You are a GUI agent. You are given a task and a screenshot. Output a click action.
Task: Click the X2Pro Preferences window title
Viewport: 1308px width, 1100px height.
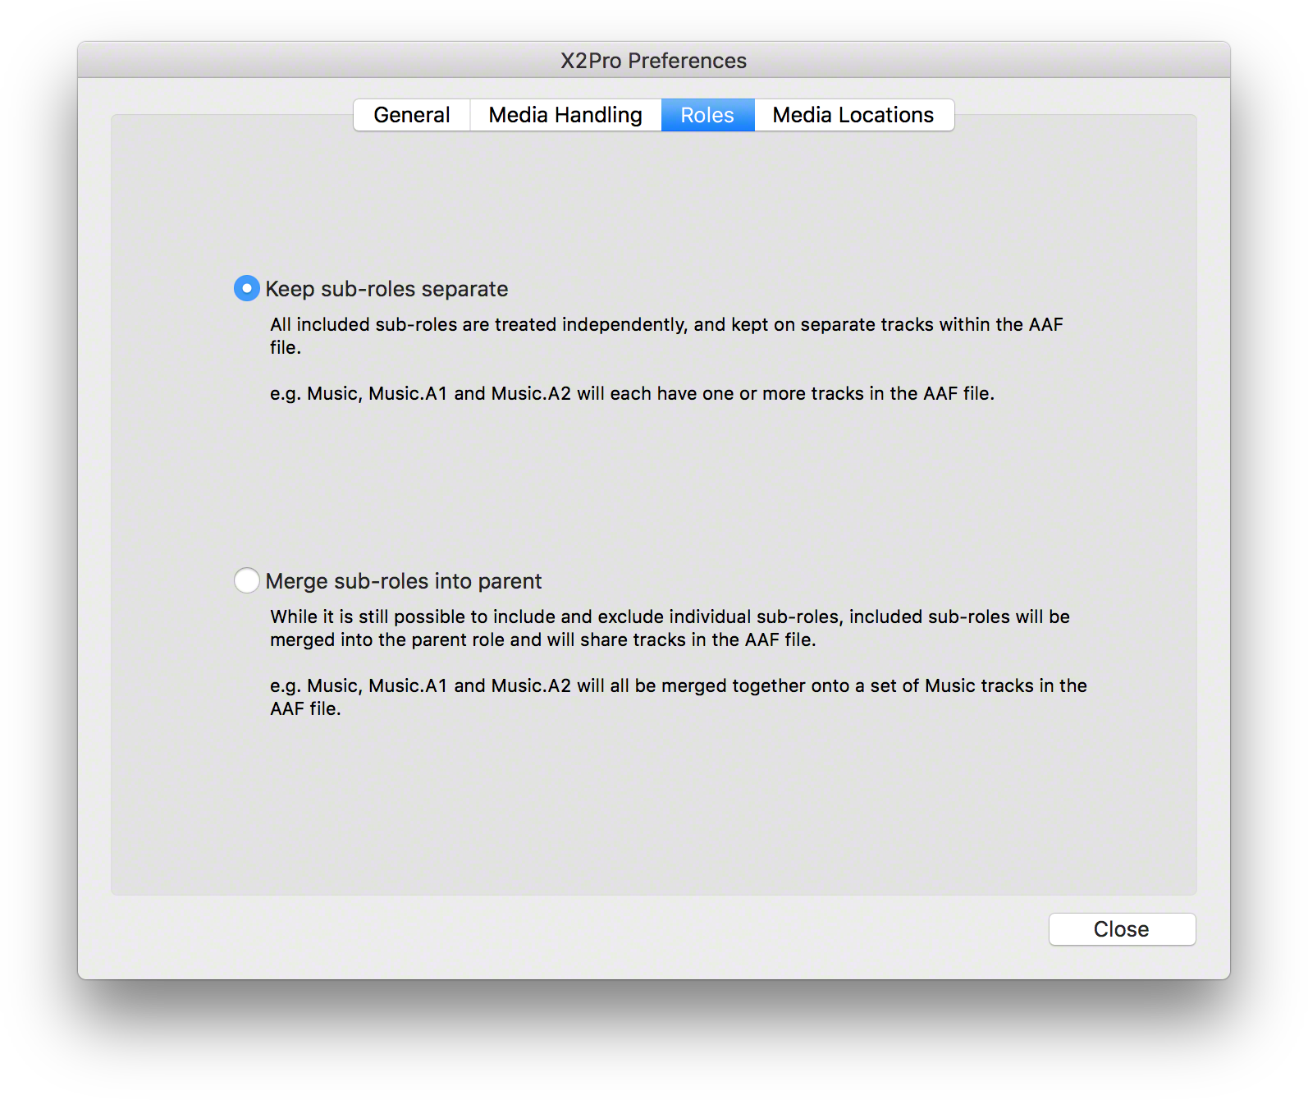pos(654,61)
